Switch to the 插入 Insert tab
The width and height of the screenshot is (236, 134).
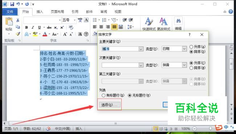40,12
